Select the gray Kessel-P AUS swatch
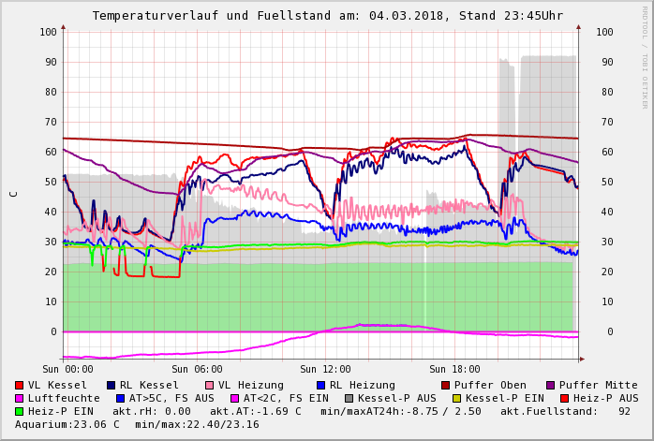The width and height of the screenshot is (654, 441). click(349, 398)
